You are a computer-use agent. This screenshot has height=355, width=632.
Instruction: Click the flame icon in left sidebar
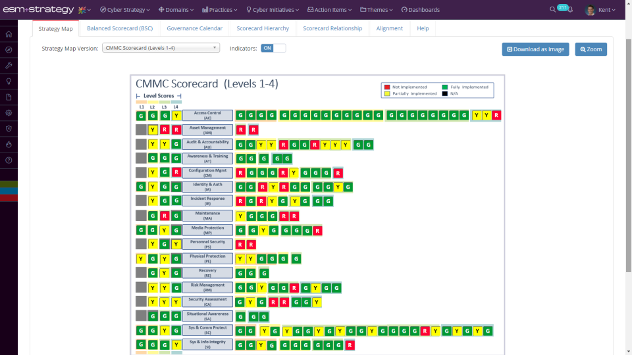pos(9,145)
